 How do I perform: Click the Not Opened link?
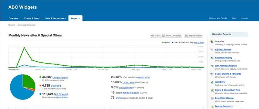pyautogui.click(x=61, y=94)
